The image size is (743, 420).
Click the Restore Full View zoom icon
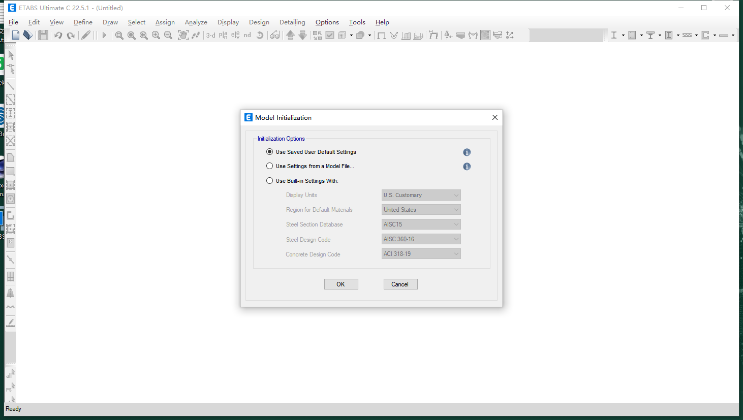[x=132, y=35]
